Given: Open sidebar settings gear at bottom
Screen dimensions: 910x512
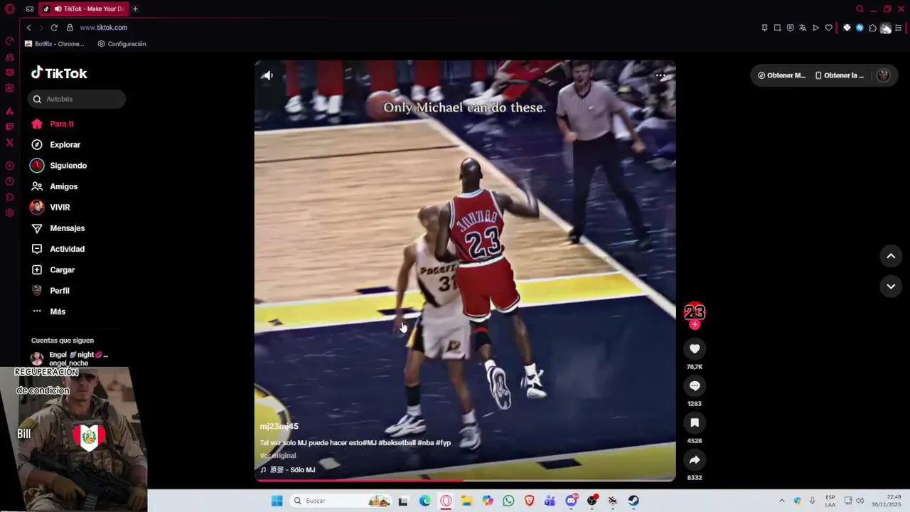Looking at the screenshot, I should click(9, 213).
